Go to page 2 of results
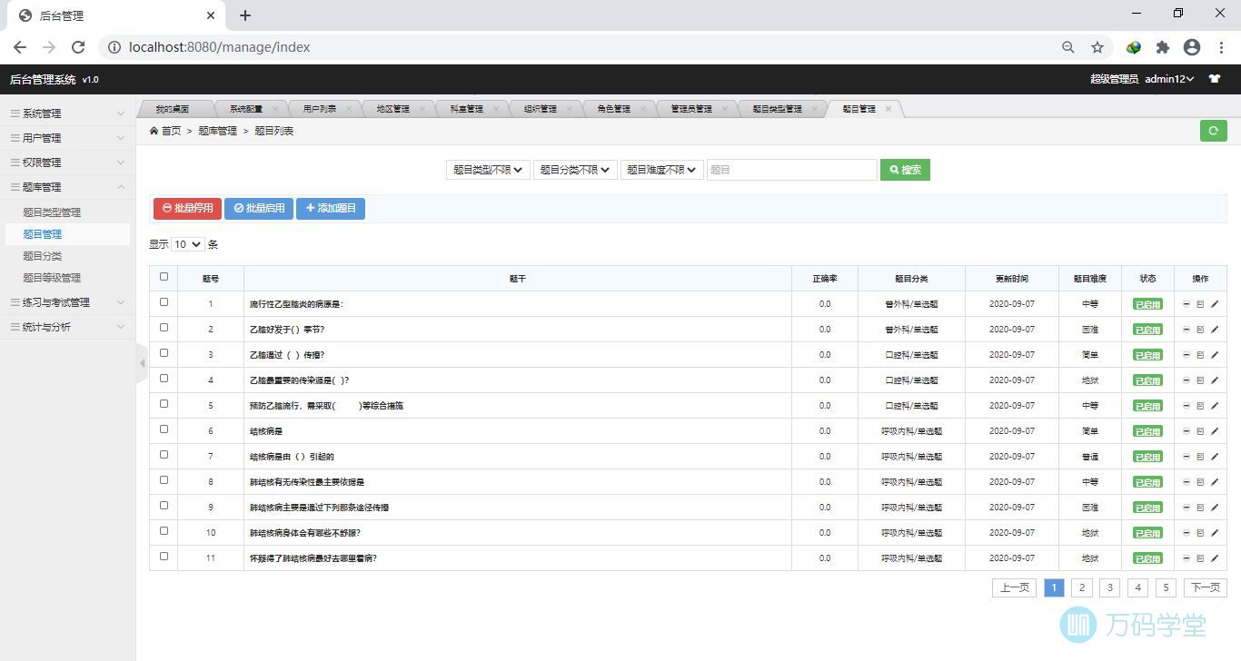The height and width of the screenshot is (661, 1241). tap(1082, 587)
